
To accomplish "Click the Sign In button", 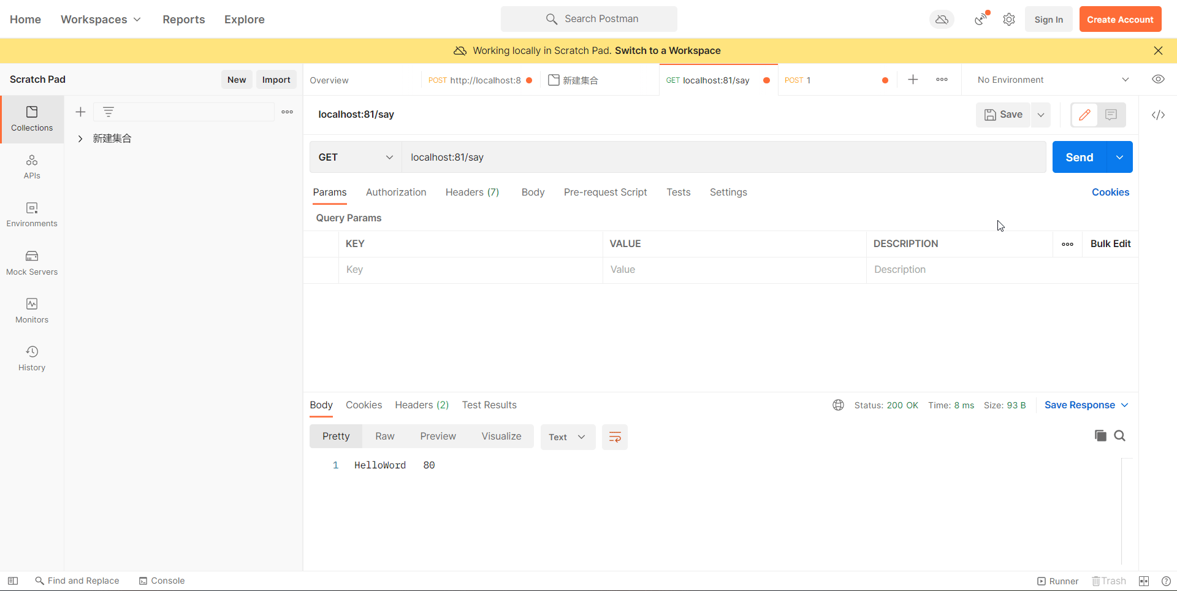I will point(1048,20).
